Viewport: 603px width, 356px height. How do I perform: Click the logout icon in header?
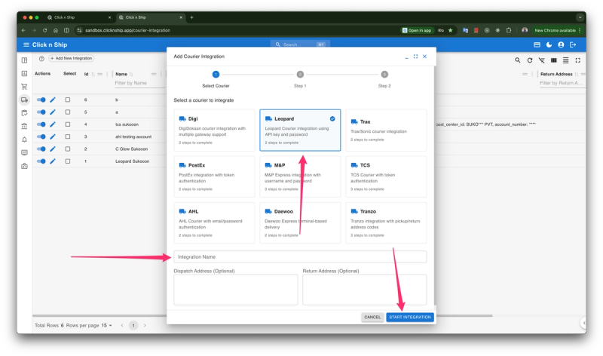(573, 44)
